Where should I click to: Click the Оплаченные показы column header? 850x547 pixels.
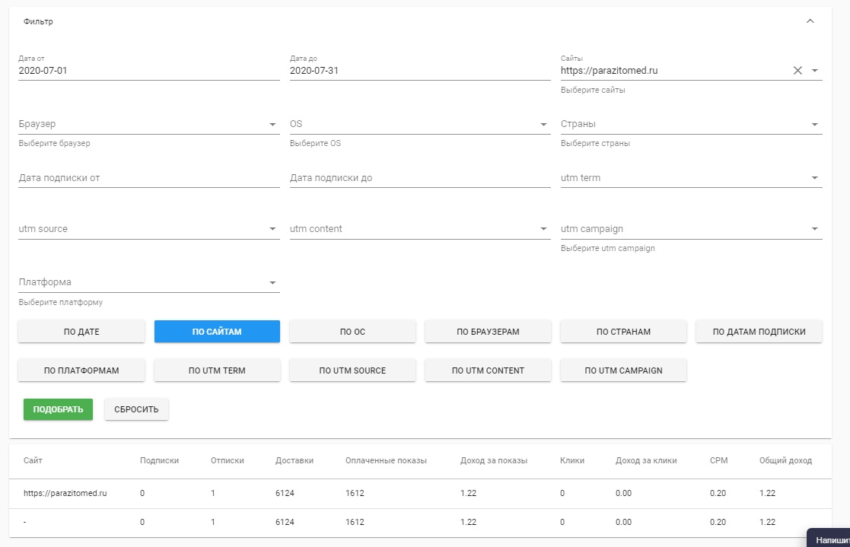(x=386, y=460)
